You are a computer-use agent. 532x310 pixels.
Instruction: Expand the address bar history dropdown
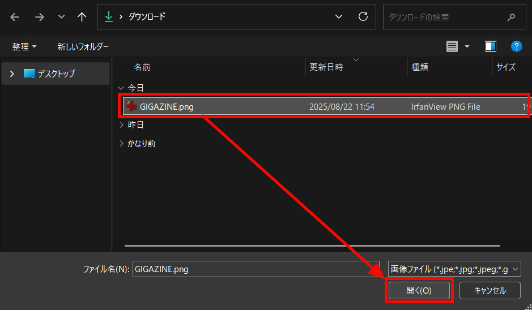pyautogui.click(x=339, y=17)
